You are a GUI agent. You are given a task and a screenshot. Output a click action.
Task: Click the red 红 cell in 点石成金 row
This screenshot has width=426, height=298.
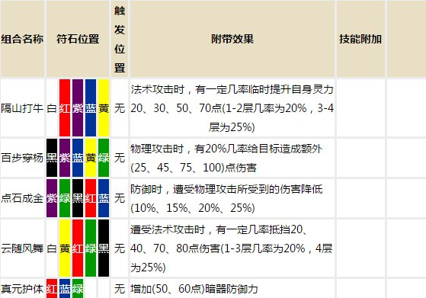point(91,198)
